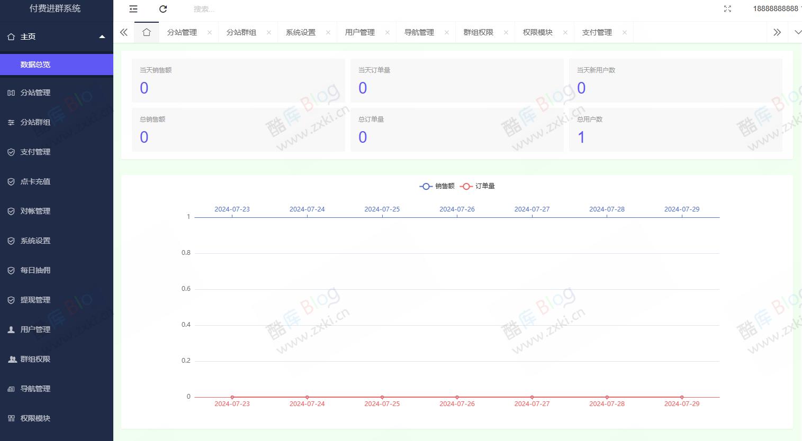The width and height of the screenshot is (802, 441).
Task: Click the search input field
Action: coord(222,9)
